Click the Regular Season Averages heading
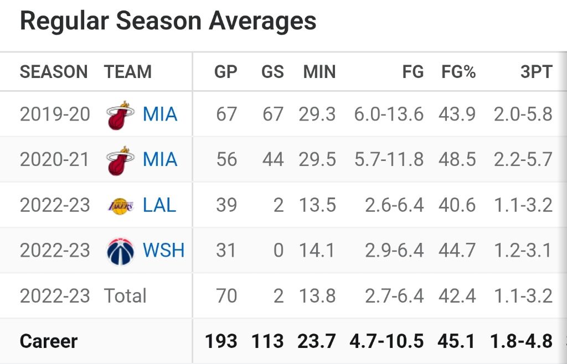Screen dimensions: 567x364 pos(168,22)
